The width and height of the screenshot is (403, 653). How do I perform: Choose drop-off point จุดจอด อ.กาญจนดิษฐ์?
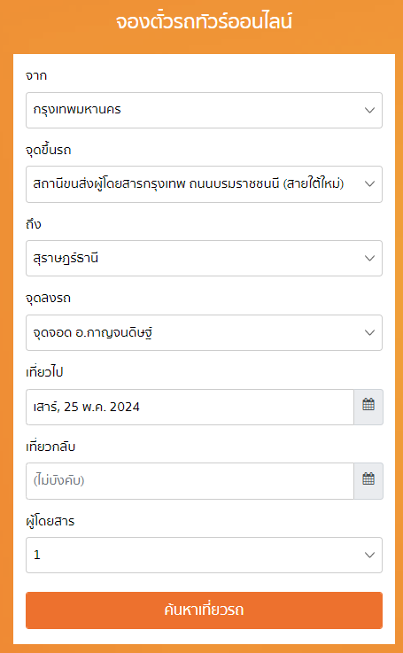click(204, 333)
